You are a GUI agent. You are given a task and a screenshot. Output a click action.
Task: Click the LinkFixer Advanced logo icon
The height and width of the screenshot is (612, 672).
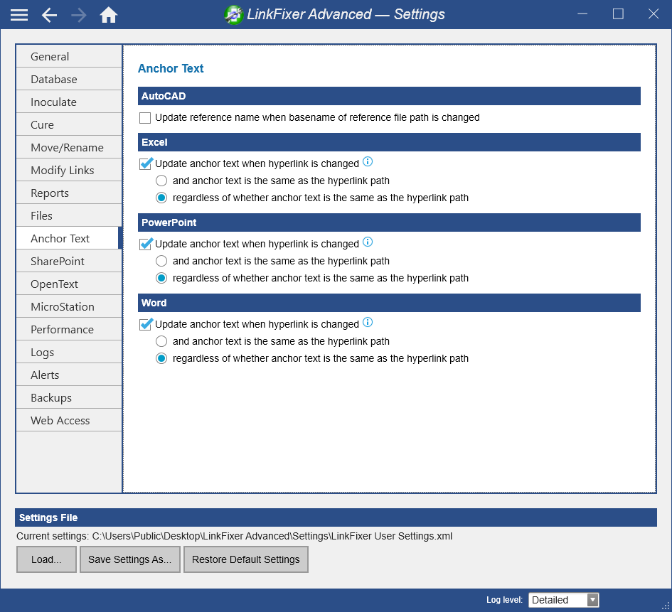point(233,15)
